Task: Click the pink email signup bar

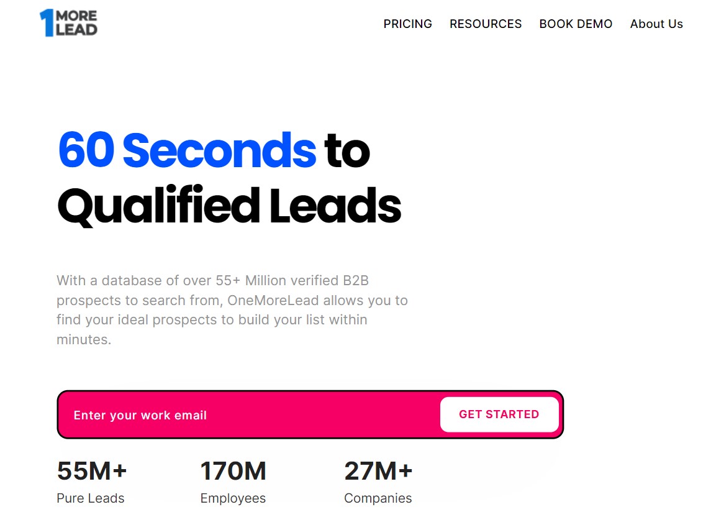Action: [x=310, y=414]
